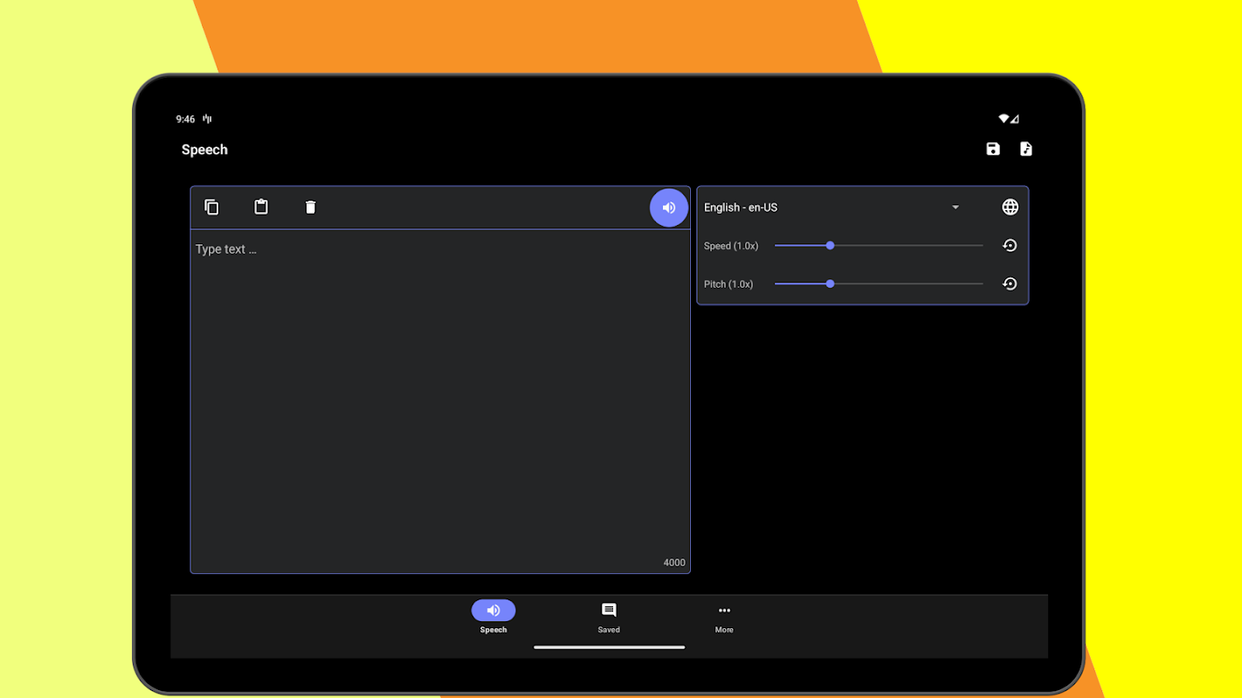
Task: Focus the 'Type text …' input area
Action: 440,393
